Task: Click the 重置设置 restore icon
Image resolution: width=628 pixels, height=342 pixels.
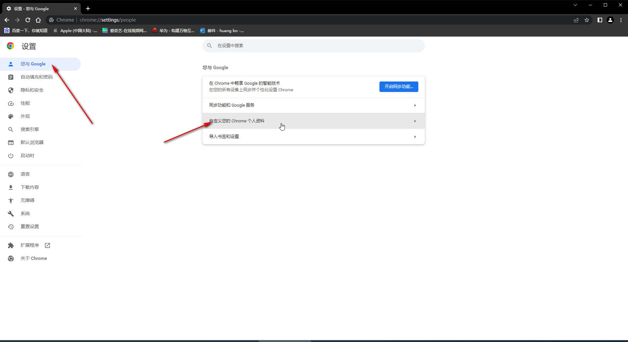Action: 11,227
